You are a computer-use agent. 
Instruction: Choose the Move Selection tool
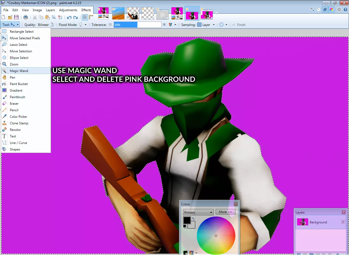point(26,51)
